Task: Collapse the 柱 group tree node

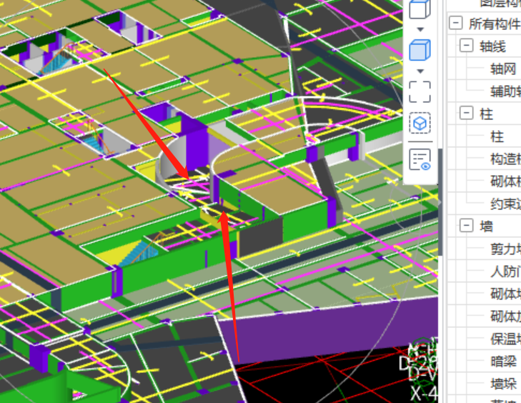Action: (466, 113)
